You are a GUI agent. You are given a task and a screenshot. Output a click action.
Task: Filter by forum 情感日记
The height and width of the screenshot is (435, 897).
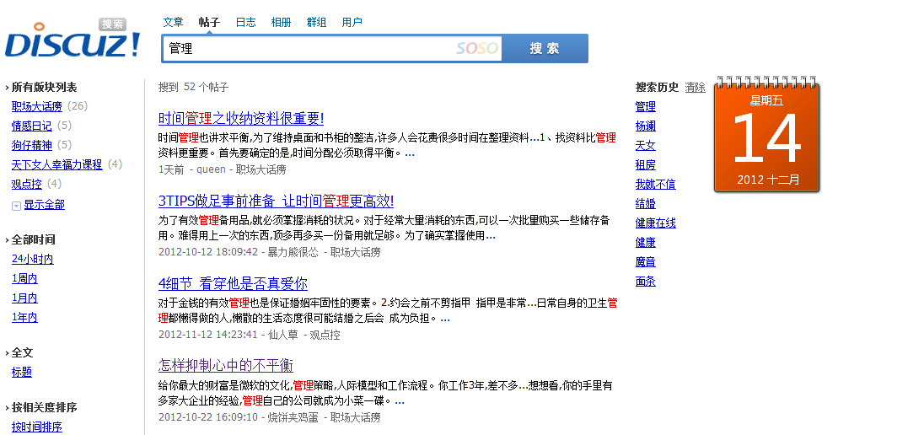(31, 126)
